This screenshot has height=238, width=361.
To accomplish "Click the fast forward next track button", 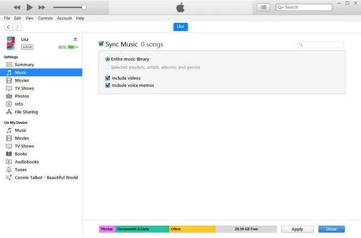I will point(42,7).
